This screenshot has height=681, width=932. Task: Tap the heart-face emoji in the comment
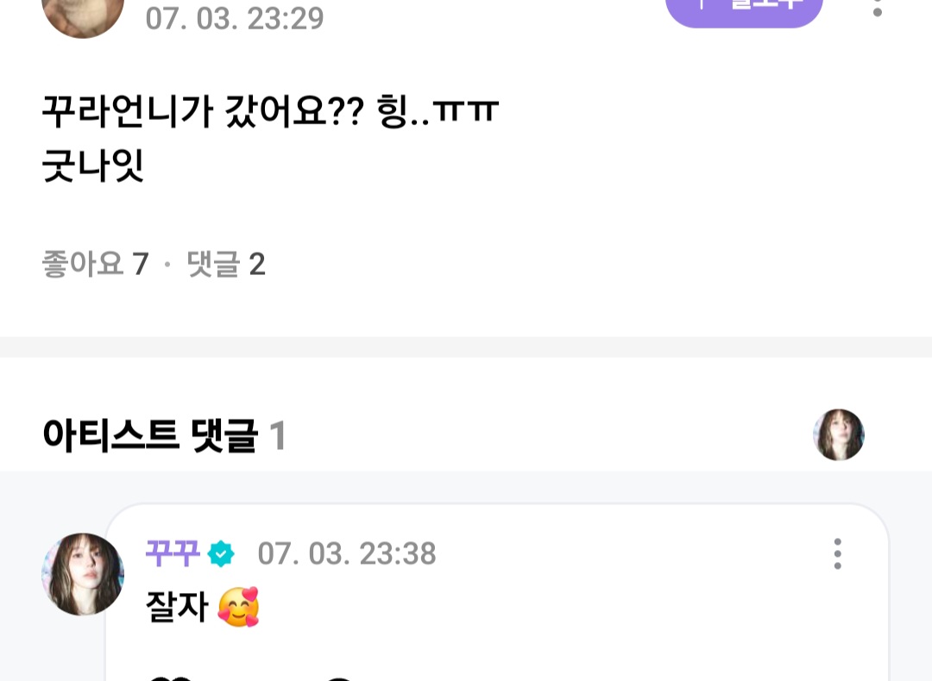point(239,607)
